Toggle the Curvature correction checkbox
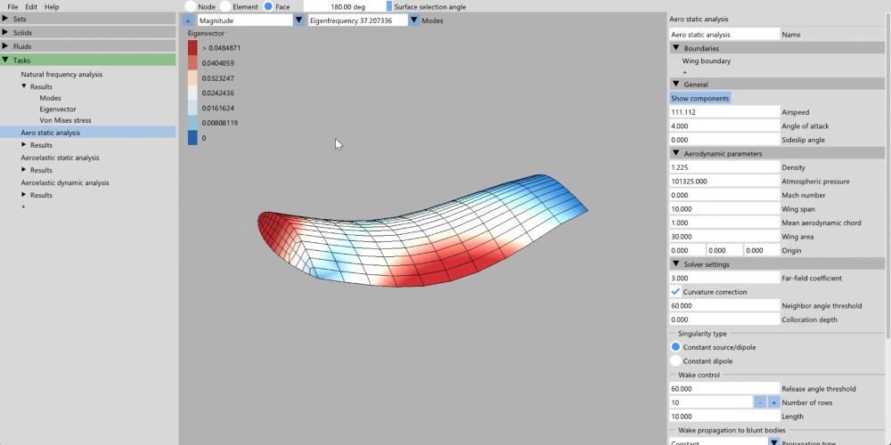Screen dimensions: 891x445 [x=675, y=292]
